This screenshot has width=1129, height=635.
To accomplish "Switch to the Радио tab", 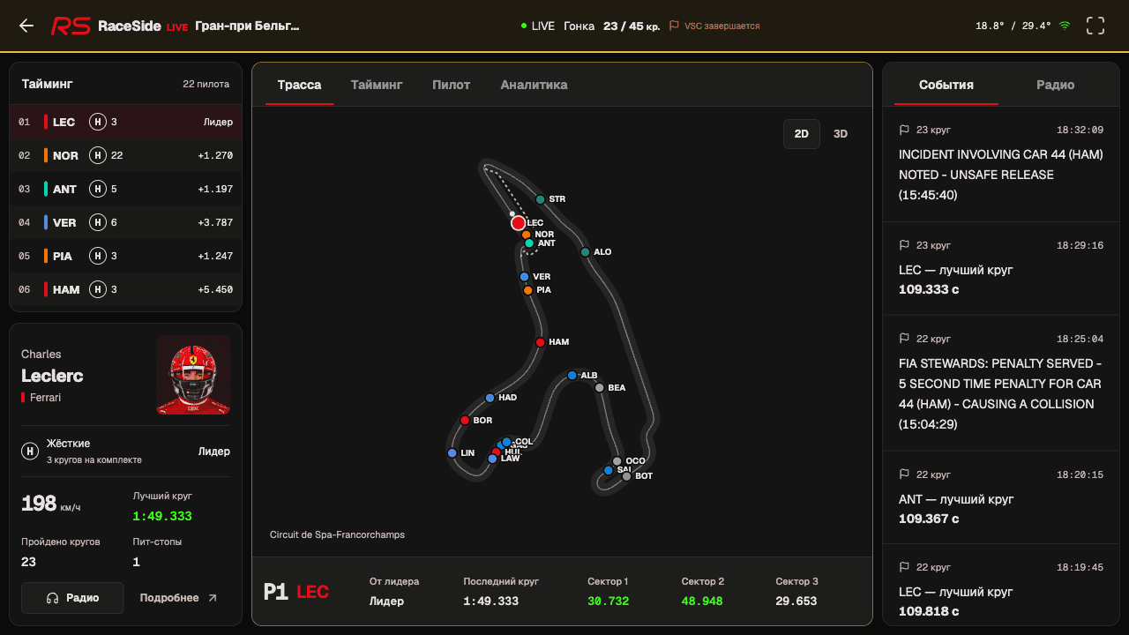I will pos(1056,85).
